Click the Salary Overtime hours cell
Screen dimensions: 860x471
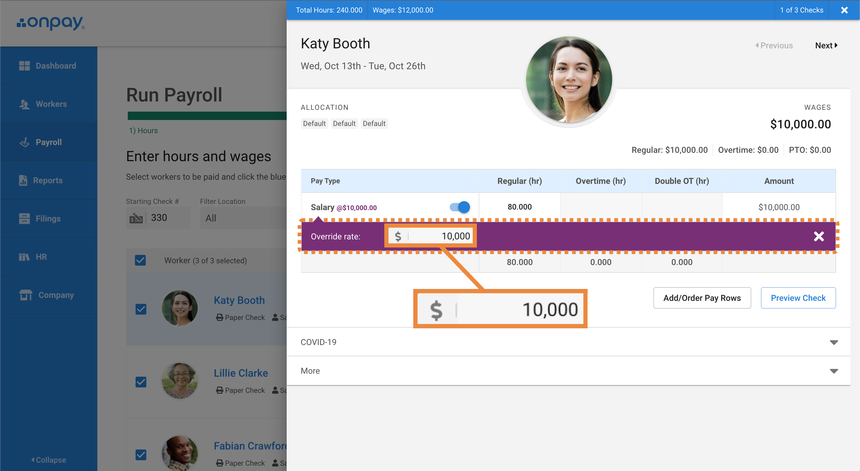tap(601, 207)
